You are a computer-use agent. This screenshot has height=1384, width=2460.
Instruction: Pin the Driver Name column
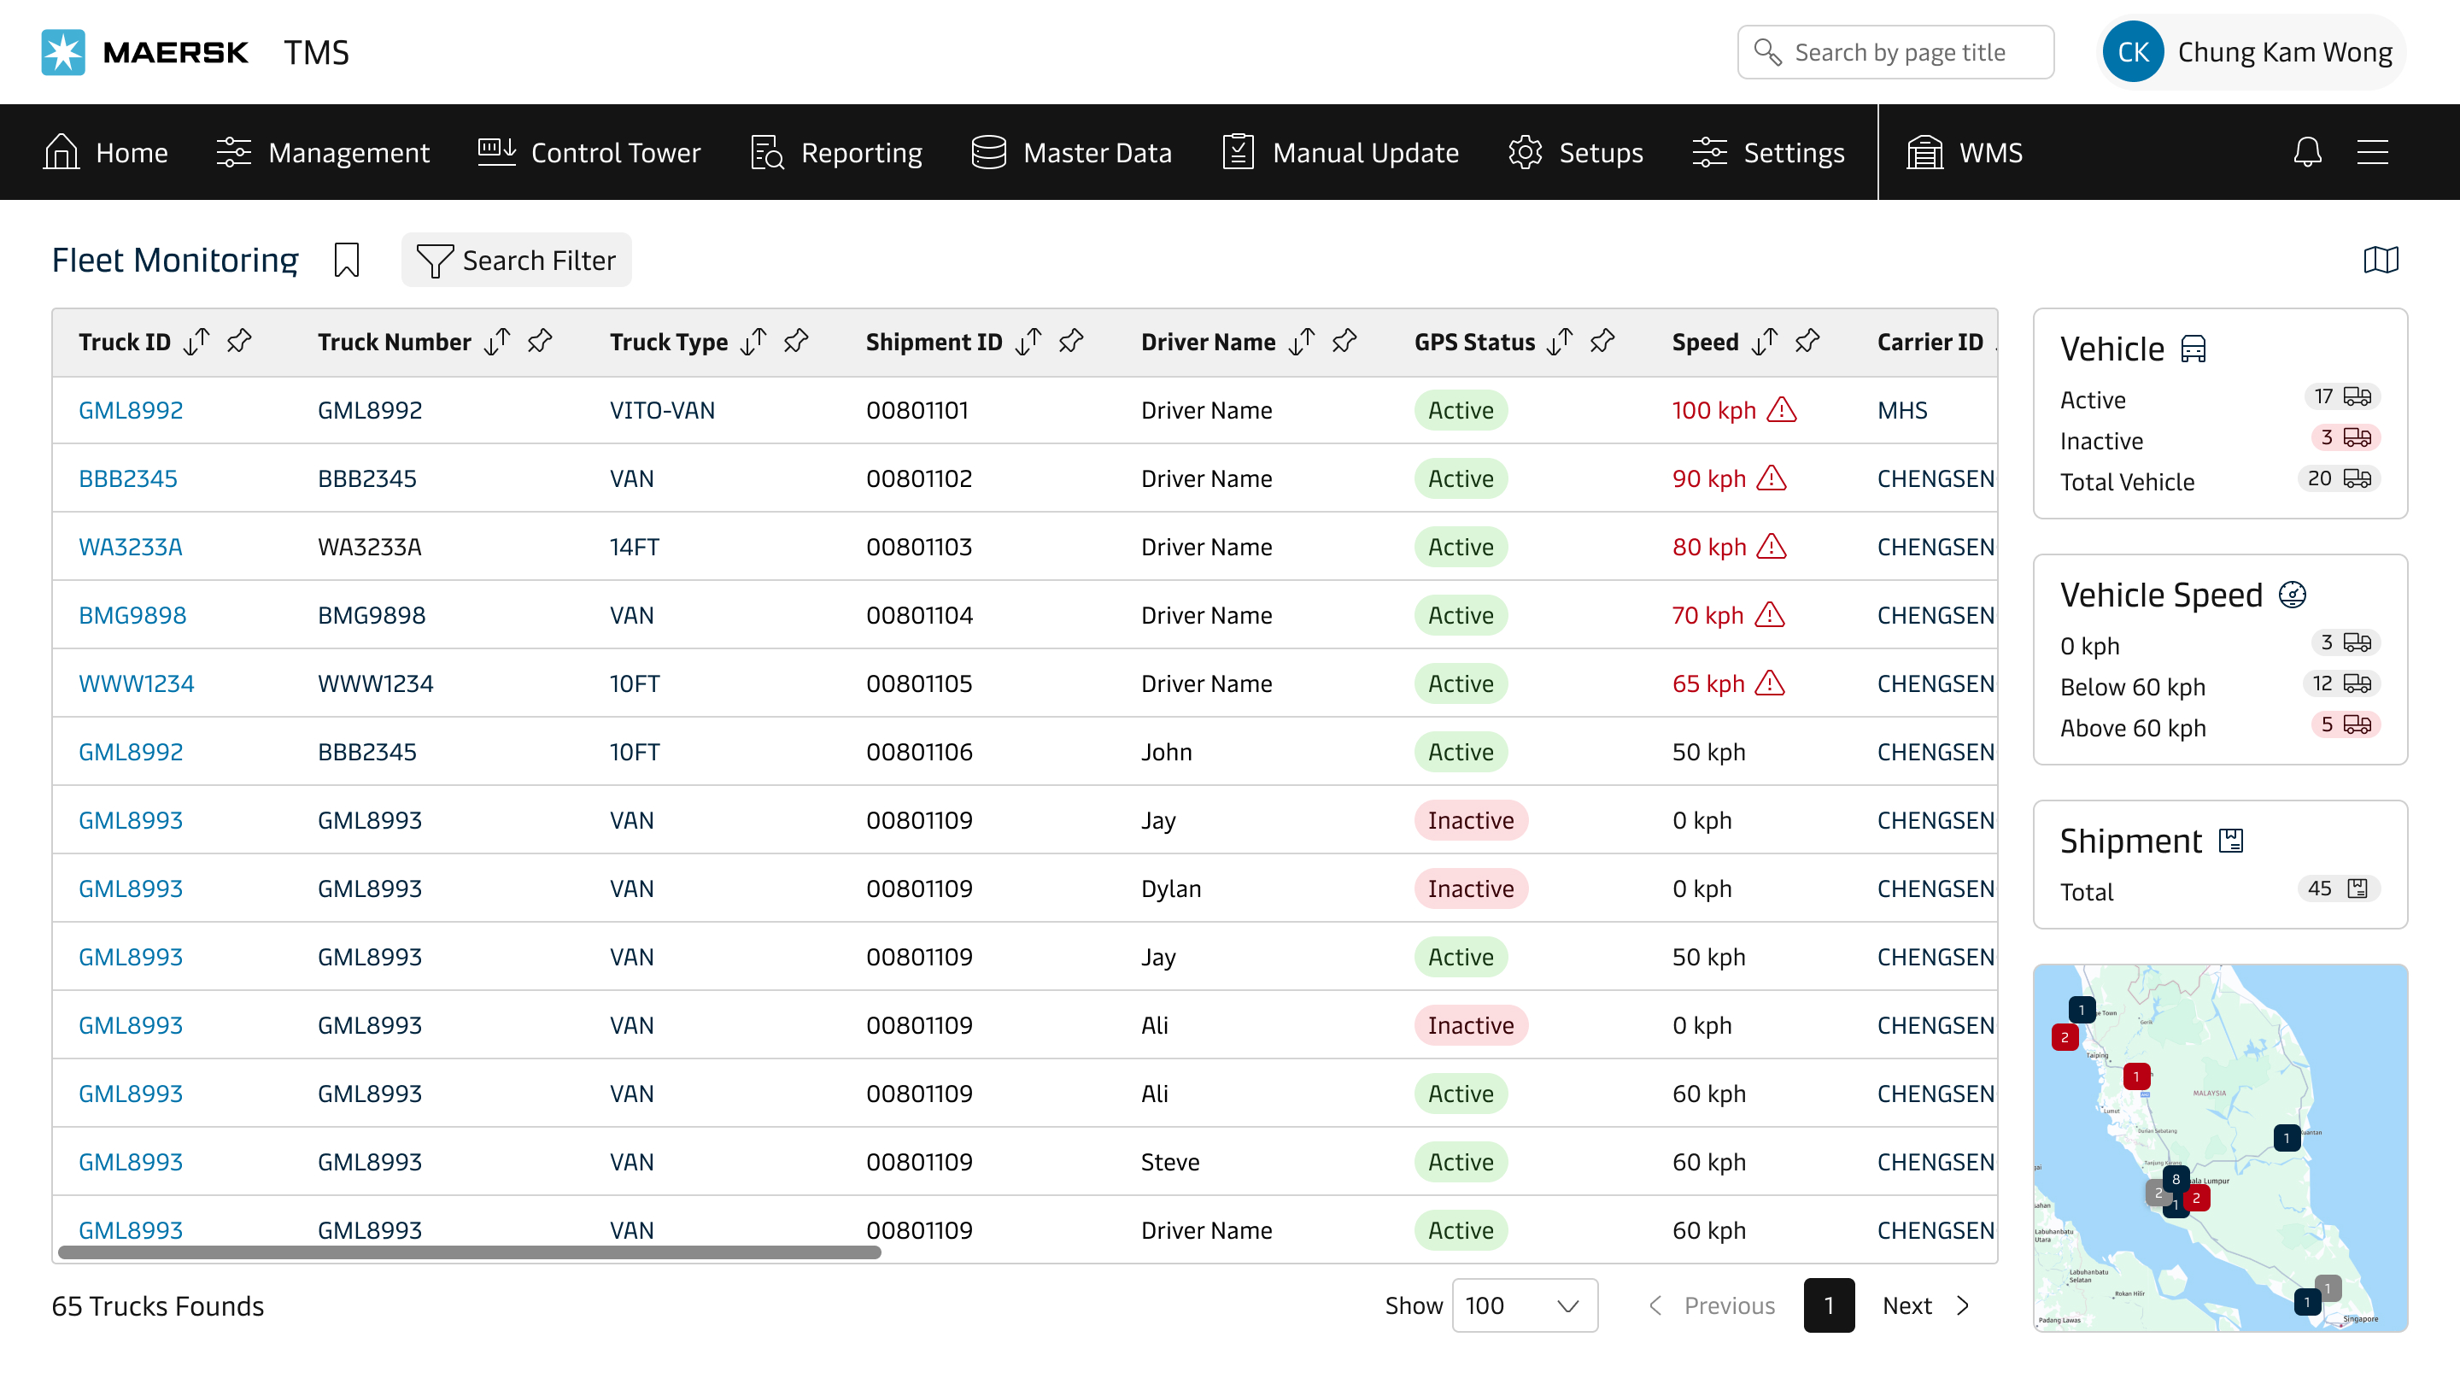point(1344,342)
